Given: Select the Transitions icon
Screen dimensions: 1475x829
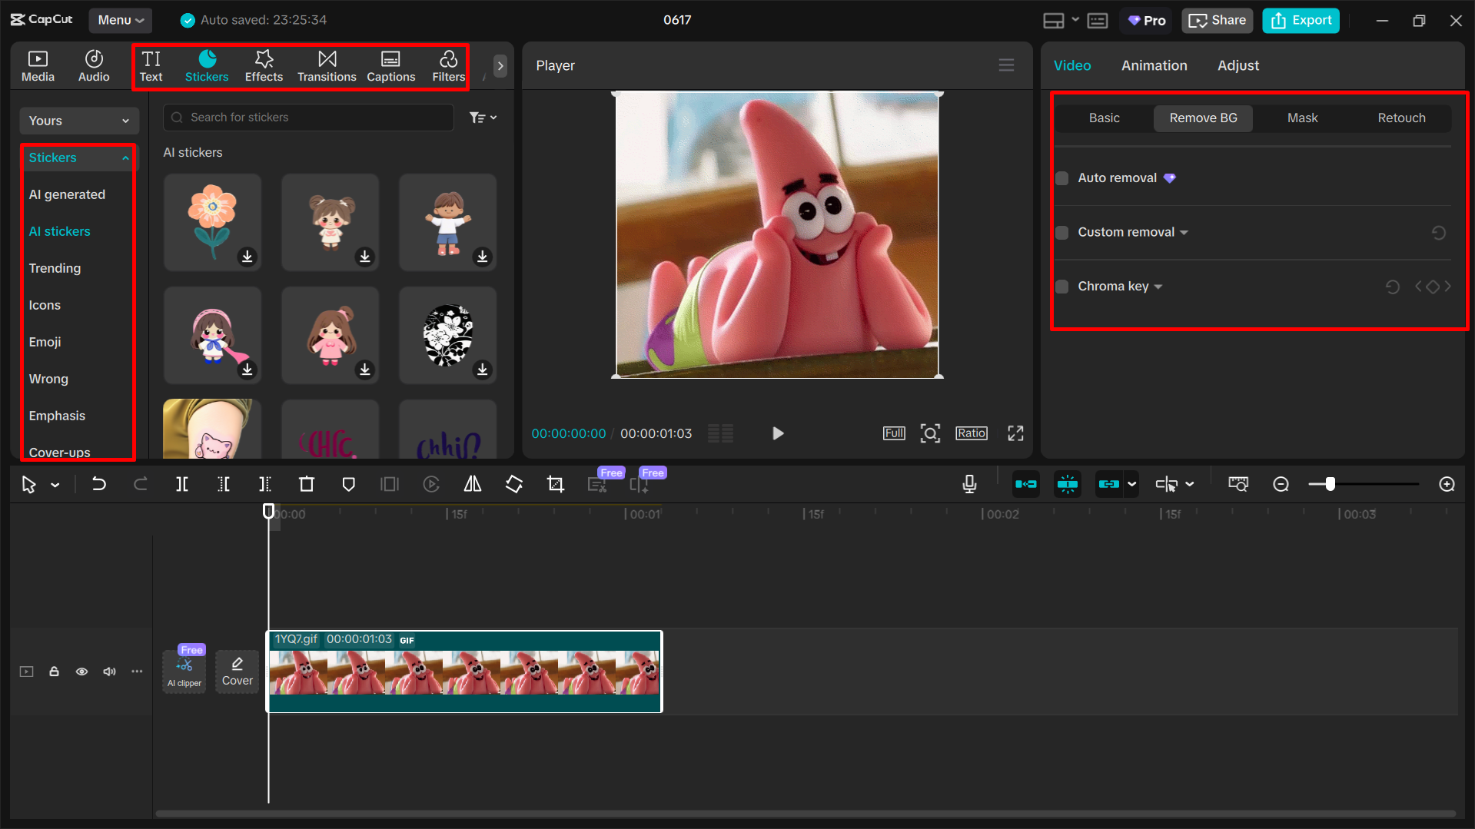Looking at the screenshot, I should [327, 65].
